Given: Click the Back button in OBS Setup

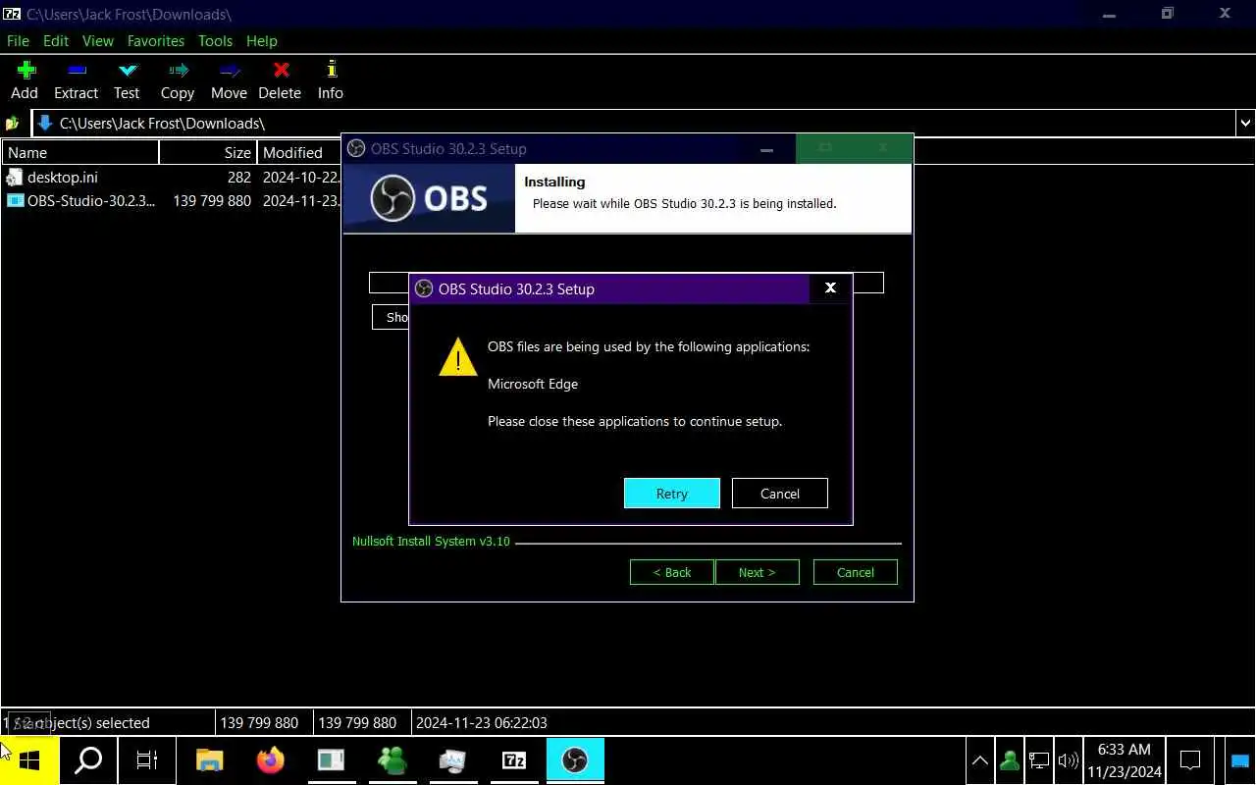Looking at the screenshot, I should click(x=672, y=572).
